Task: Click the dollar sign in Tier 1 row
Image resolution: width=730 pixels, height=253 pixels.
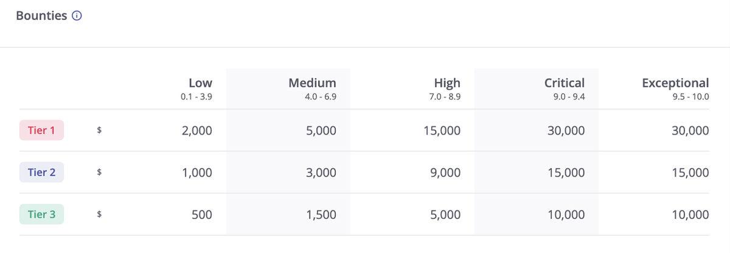Action: [99, 130]
